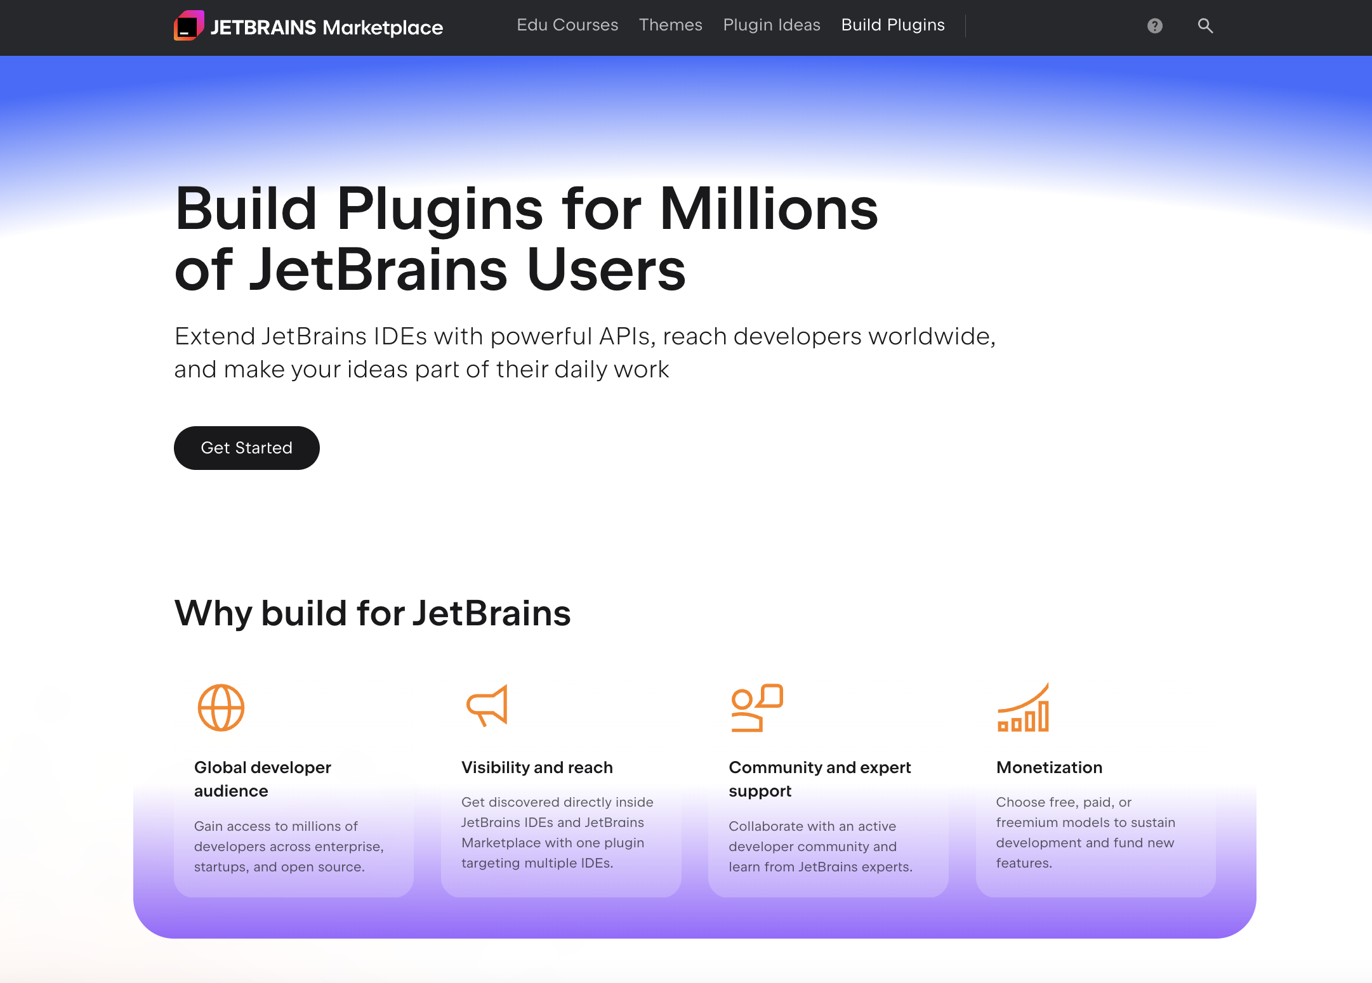Screen dimensions: 1372x983
Task: Click the Monetization card heading
Action: 1049,767
